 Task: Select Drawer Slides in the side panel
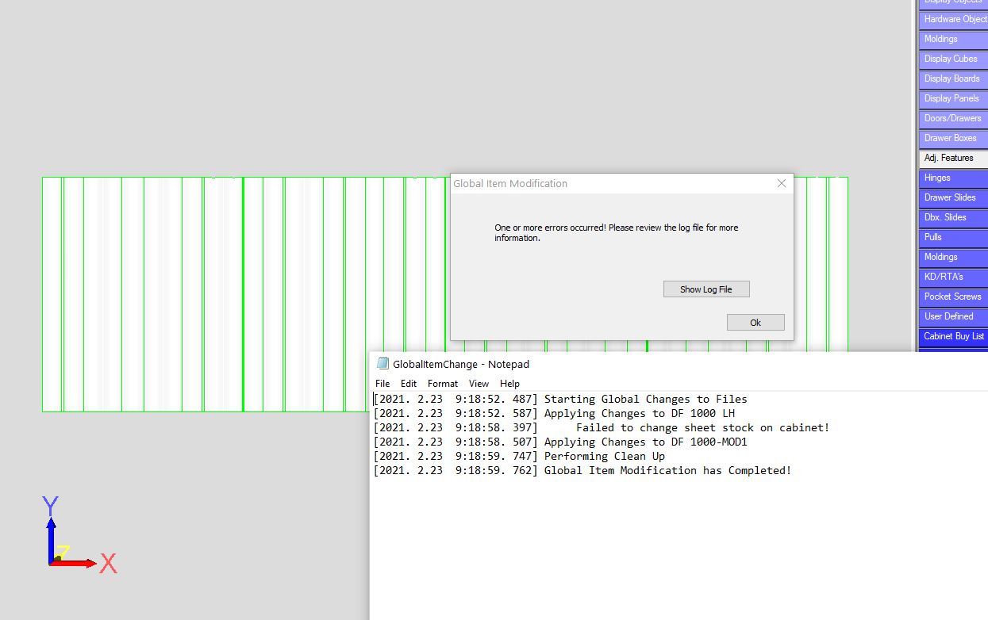point(954,197)
